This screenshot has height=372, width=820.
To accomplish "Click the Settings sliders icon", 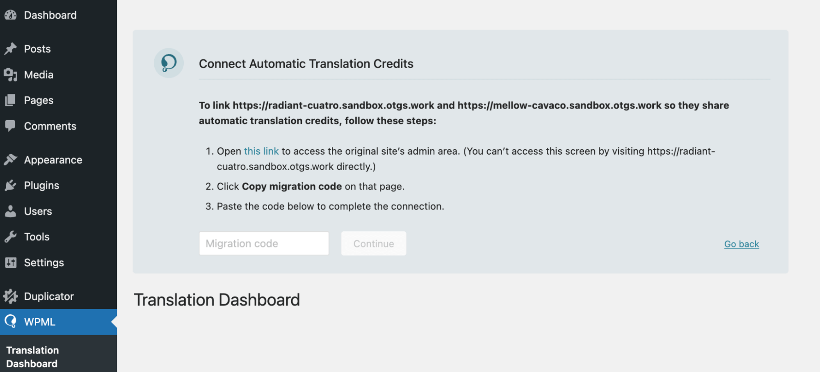I will pos(11,262).
